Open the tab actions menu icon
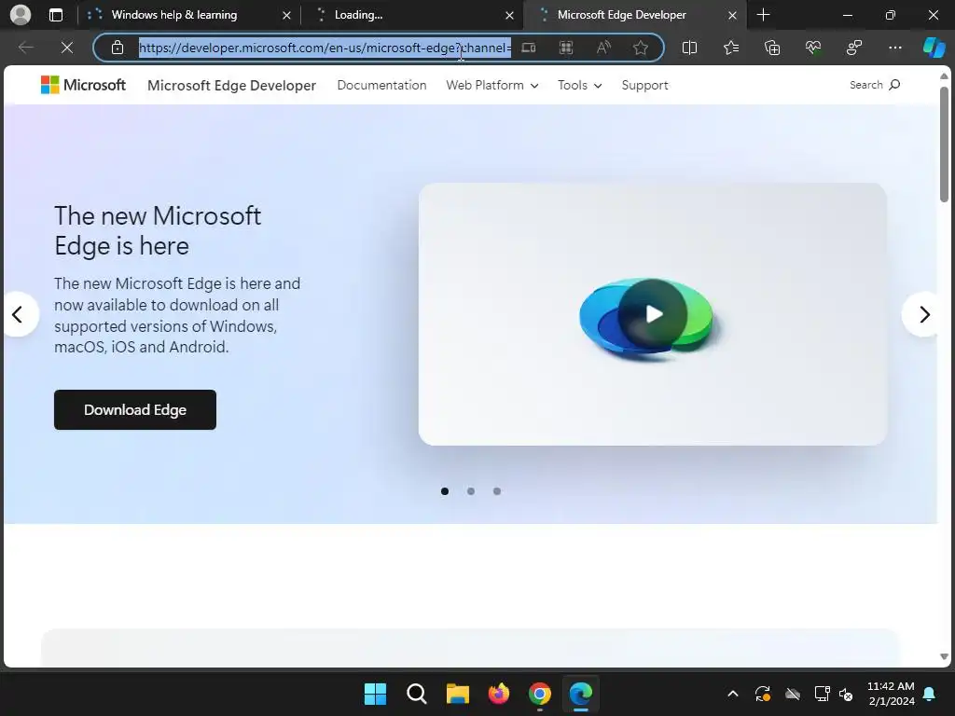 click(x=55, y=15)
